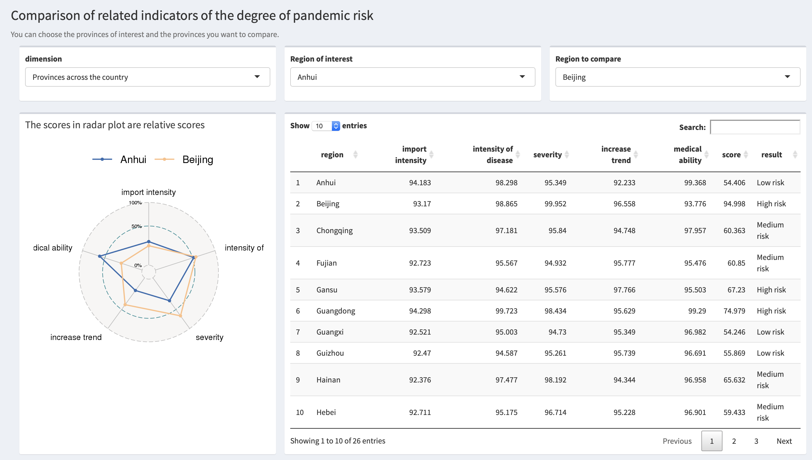Go to page 2 of table

[x=734, y=441]
